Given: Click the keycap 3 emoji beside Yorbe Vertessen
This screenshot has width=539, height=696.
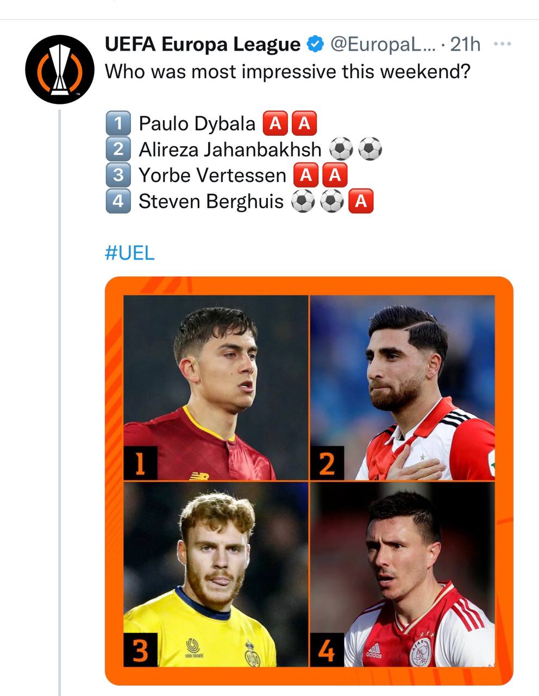Looking at the screenshot, I should coord(118,175).
